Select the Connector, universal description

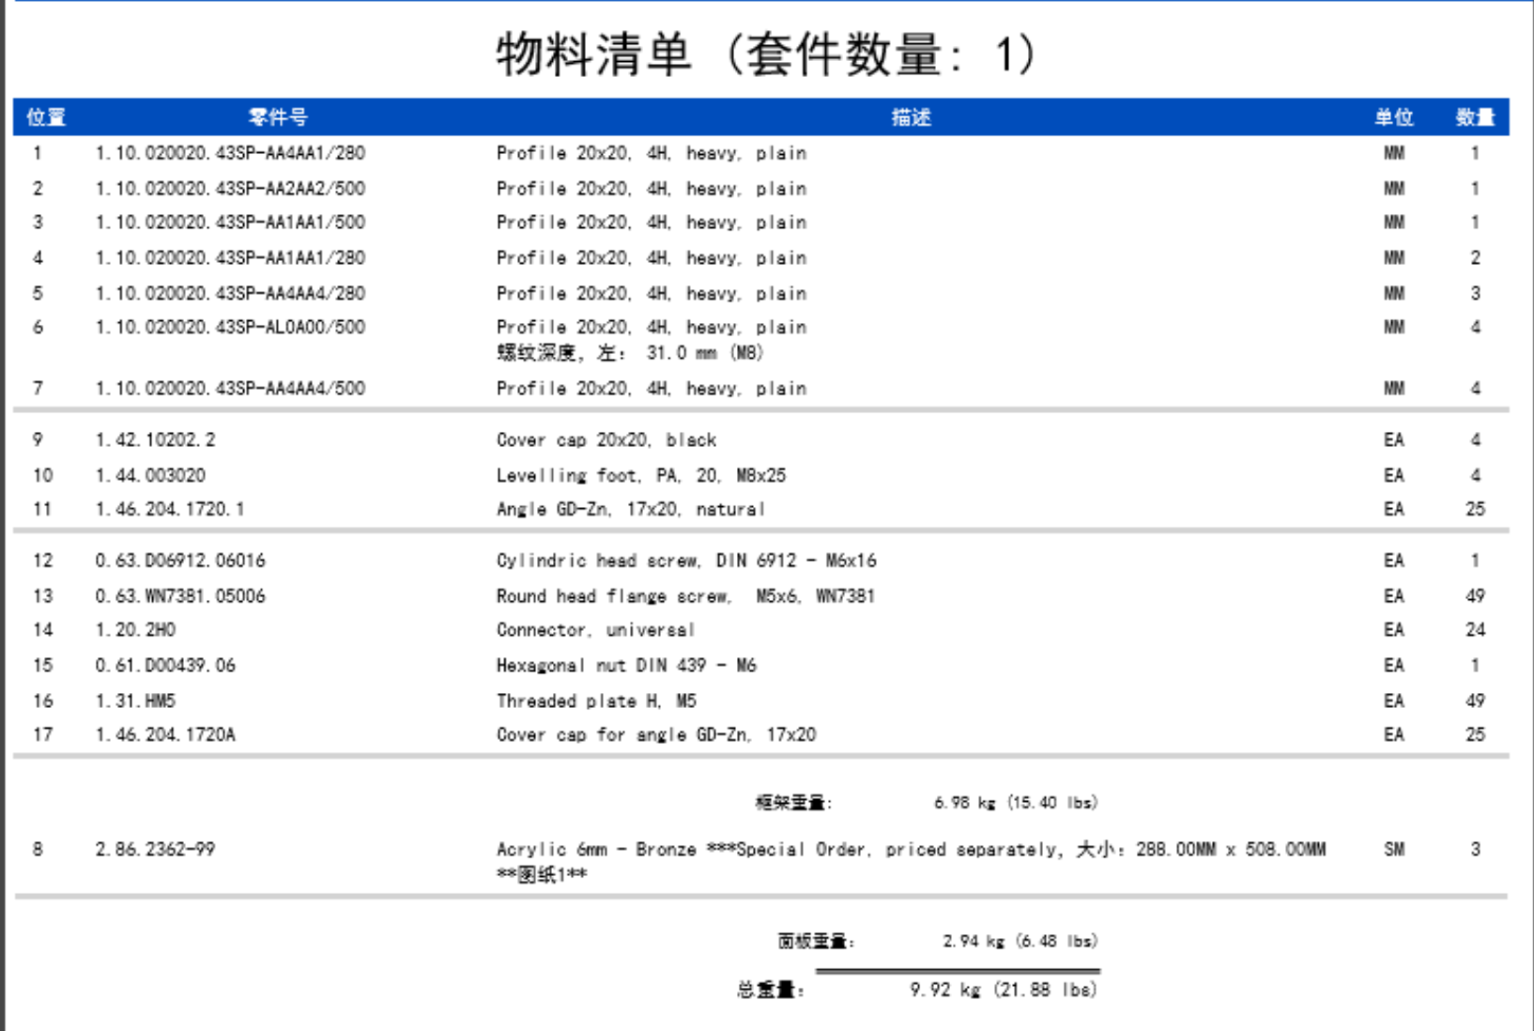596,630
